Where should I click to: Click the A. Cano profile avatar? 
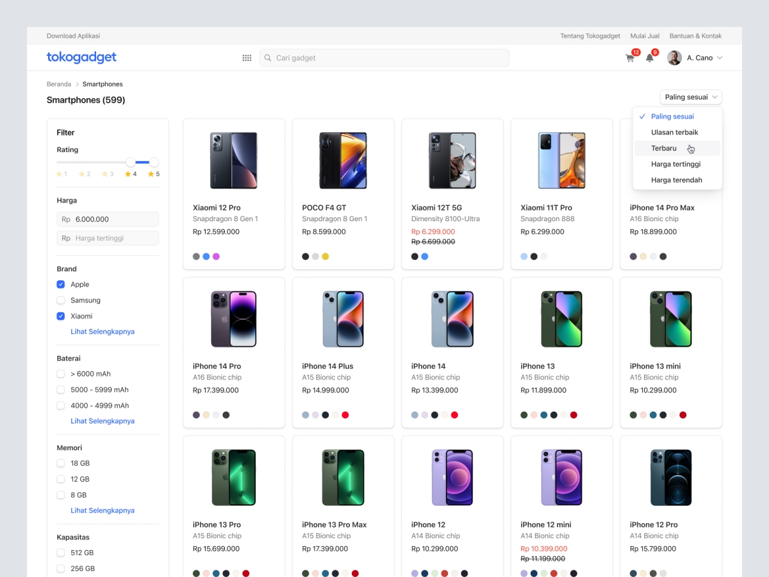[x=674, y=58]
